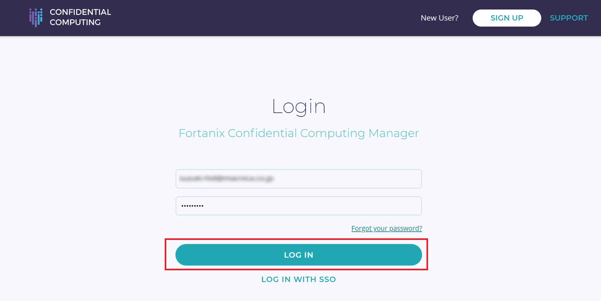This screenshot has height=301, width=601.
Task: Submit using the LOG IN button
Action: click(299, 255)
